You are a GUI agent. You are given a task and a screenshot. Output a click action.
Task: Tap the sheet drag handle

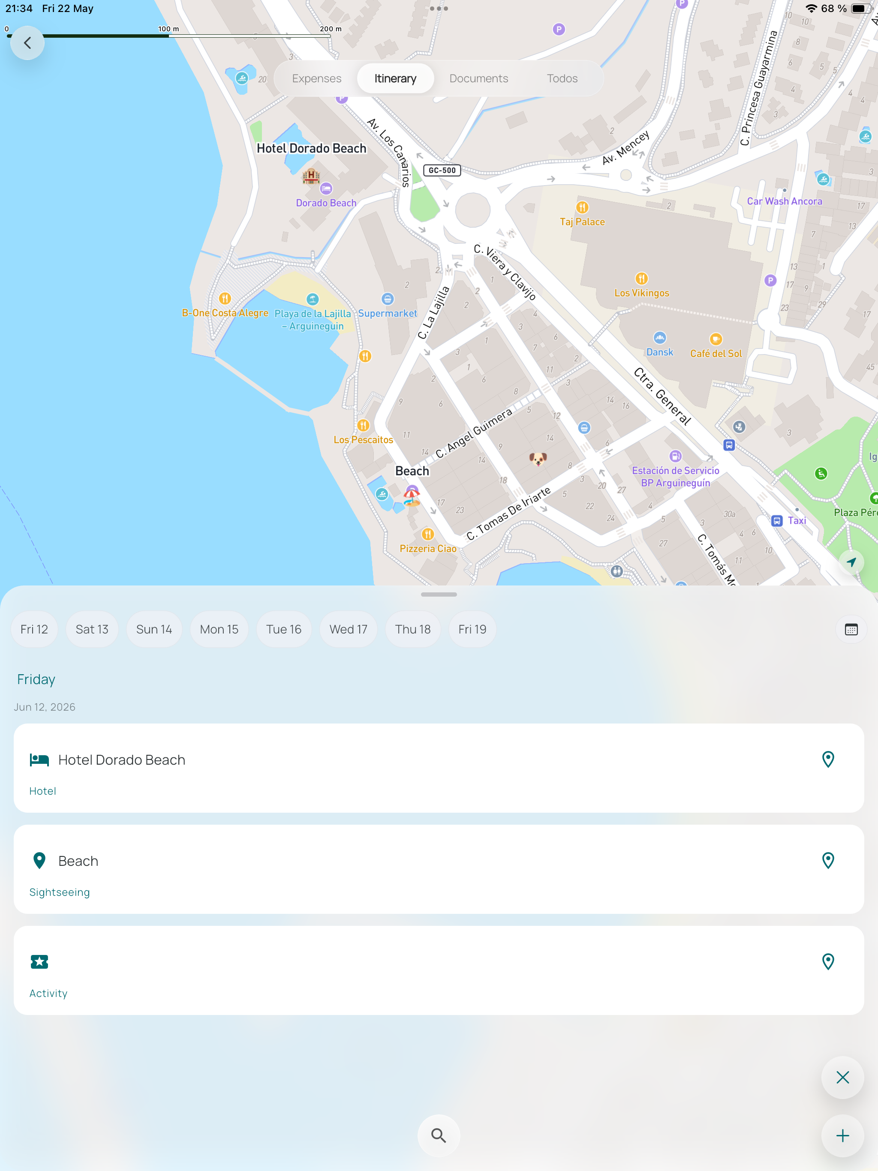(439, 595)
